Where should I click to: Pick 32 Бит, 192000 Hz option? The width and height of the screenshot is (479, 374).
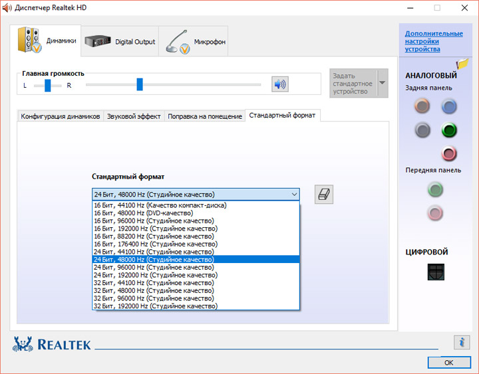(196, 306)
